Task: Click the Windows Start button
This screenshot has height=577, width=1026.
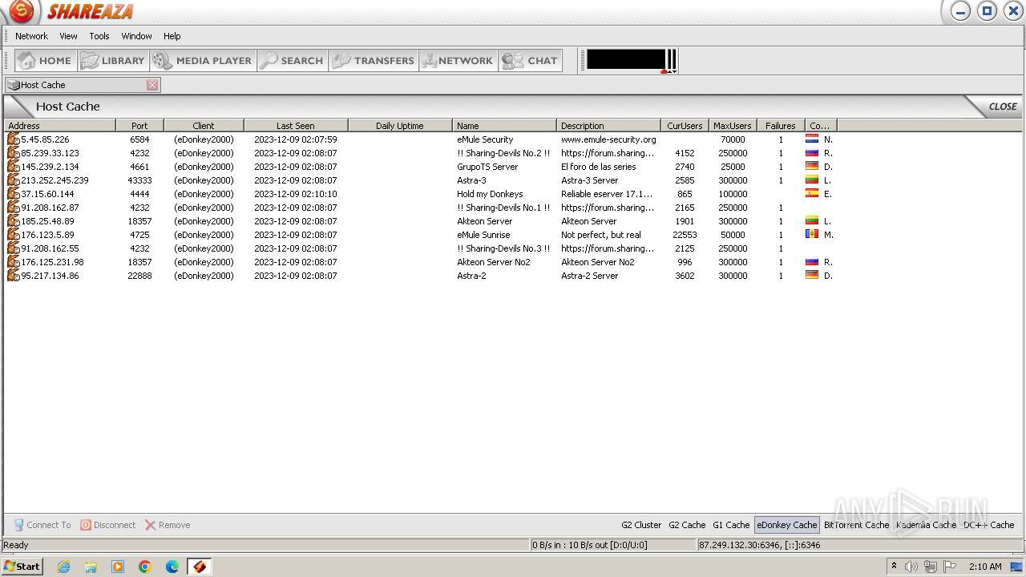Action: coord(22,567)
